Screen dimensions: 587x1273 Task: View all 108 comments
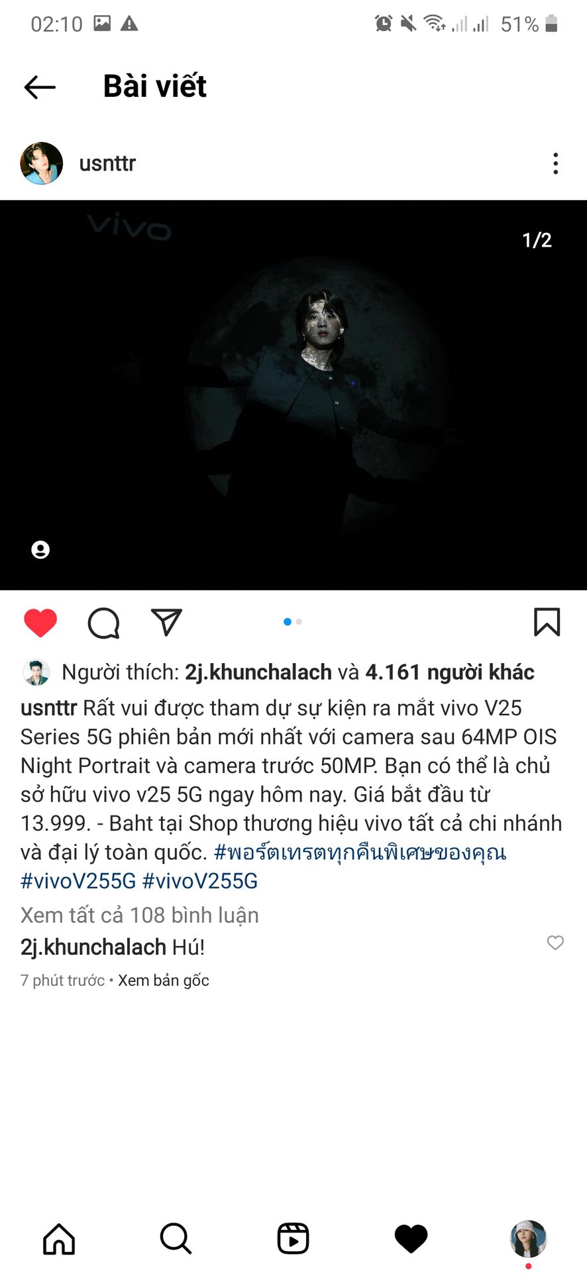140,915
